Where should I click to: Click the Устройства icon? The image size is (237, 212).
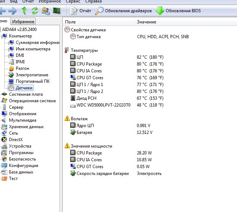[4, 146]
